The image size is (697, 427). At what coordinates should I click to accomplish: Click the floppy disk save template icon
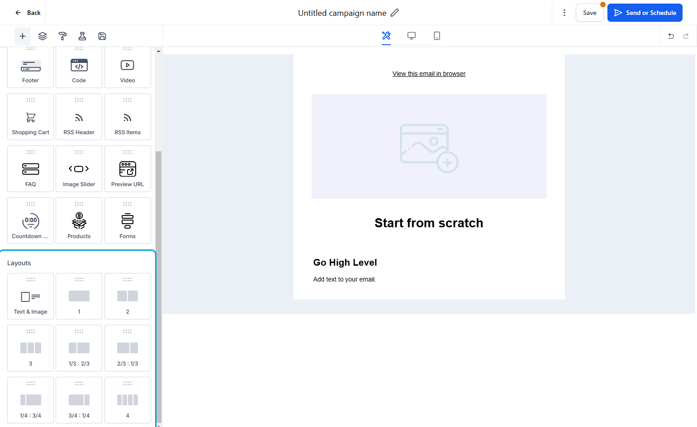coord(102,36)
